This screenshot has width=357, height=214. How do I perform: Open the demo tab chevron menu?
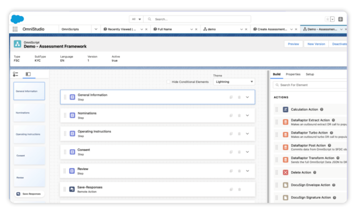pos(241,29)
